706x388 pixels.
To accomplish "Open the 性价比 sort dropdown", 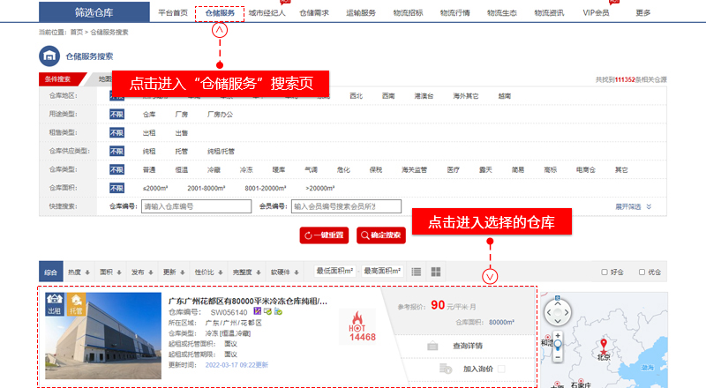I will (x=207, y=272).
